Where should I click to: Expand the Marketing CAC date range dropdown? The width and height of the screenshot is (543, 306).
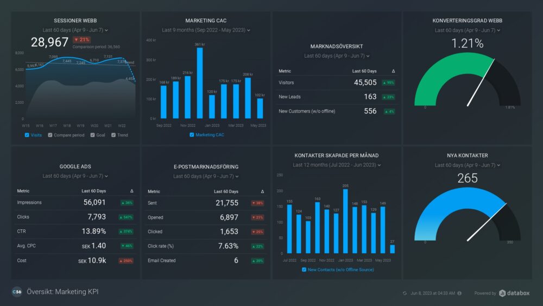pyautogui.click(x=206, y=30)
